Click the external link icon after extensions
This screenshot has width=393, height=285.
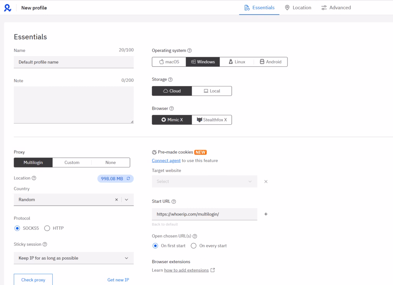click(x=213, y=270)
